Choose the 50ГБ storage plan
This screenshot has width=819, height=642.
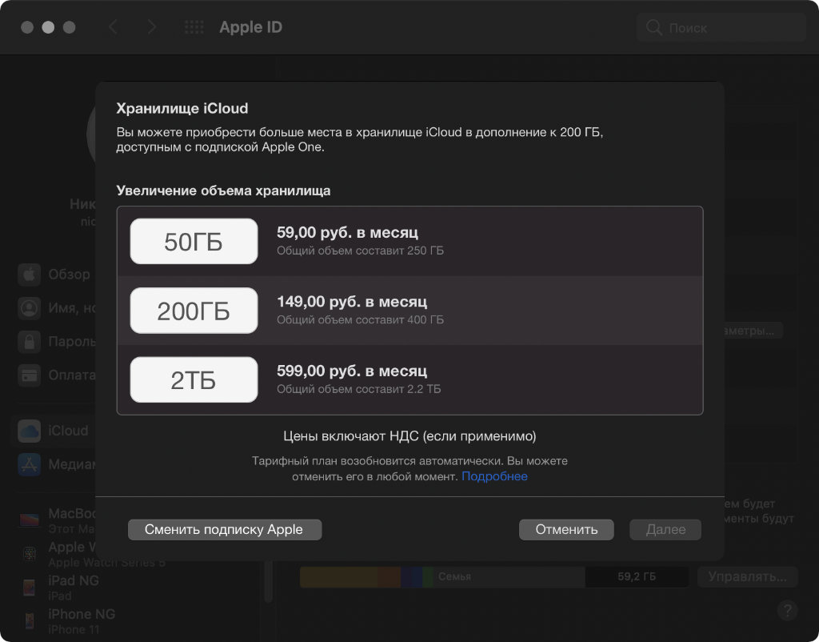194,242
